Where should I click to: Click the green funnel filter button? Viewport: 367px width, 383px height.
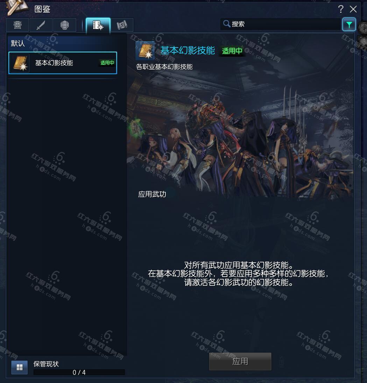coord(349,24)
